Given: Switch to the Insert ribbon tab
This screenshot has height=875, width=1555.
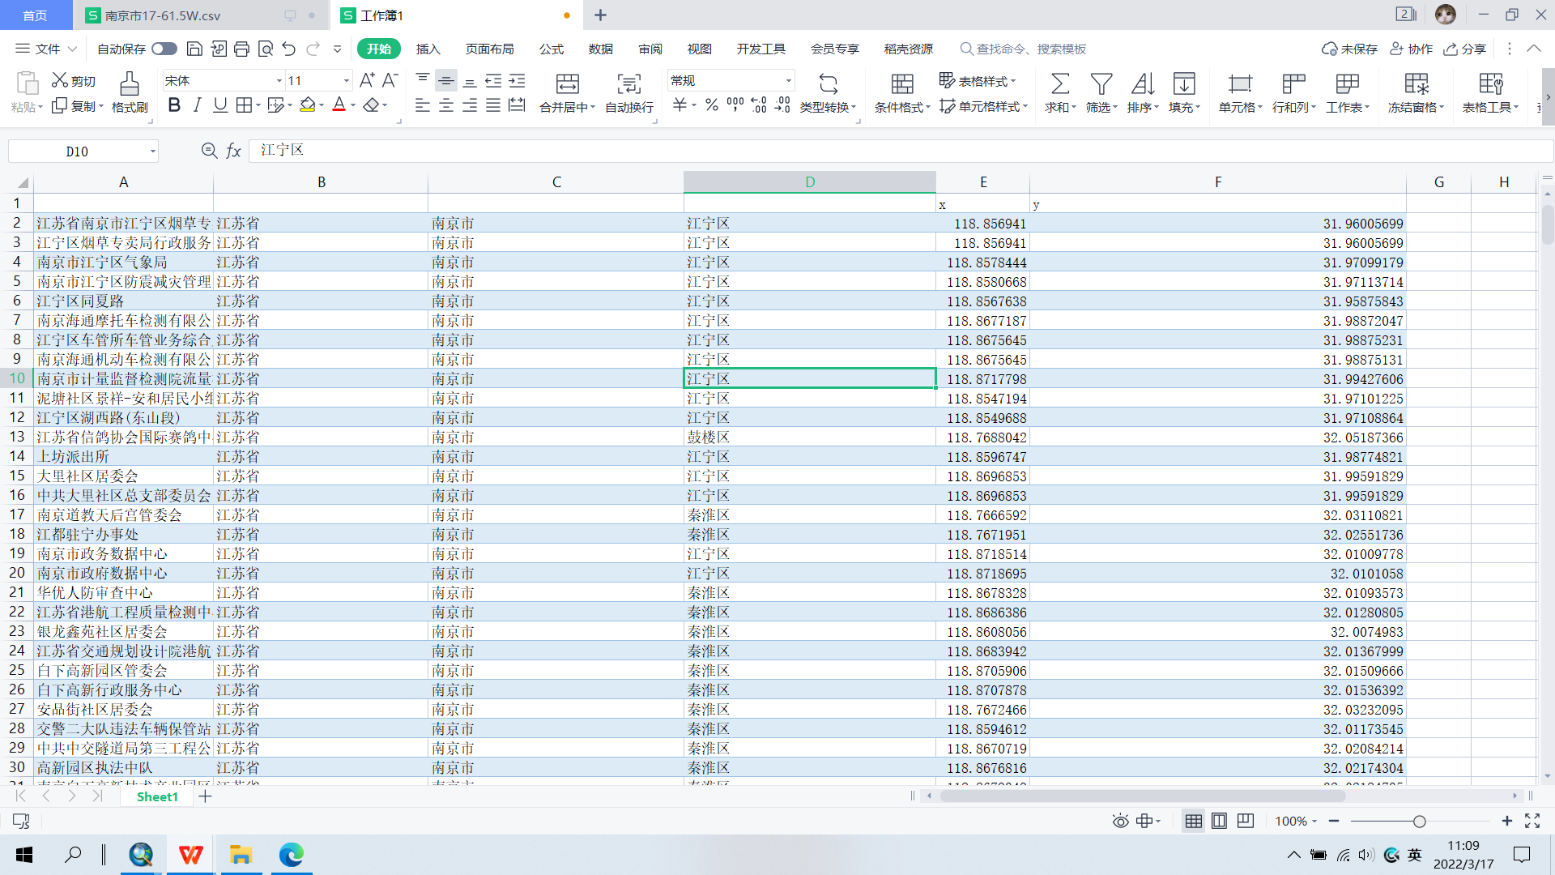Looking at the screenshot, I should click(428, 49).
